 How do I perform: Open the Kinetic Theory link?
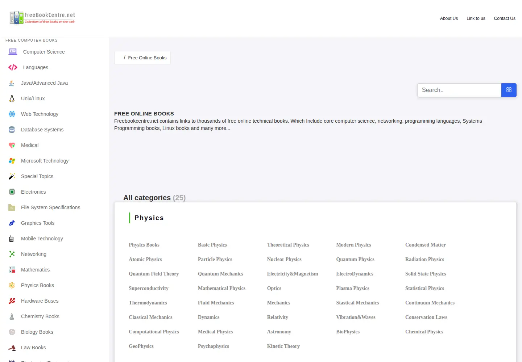(x=283, y=346)
